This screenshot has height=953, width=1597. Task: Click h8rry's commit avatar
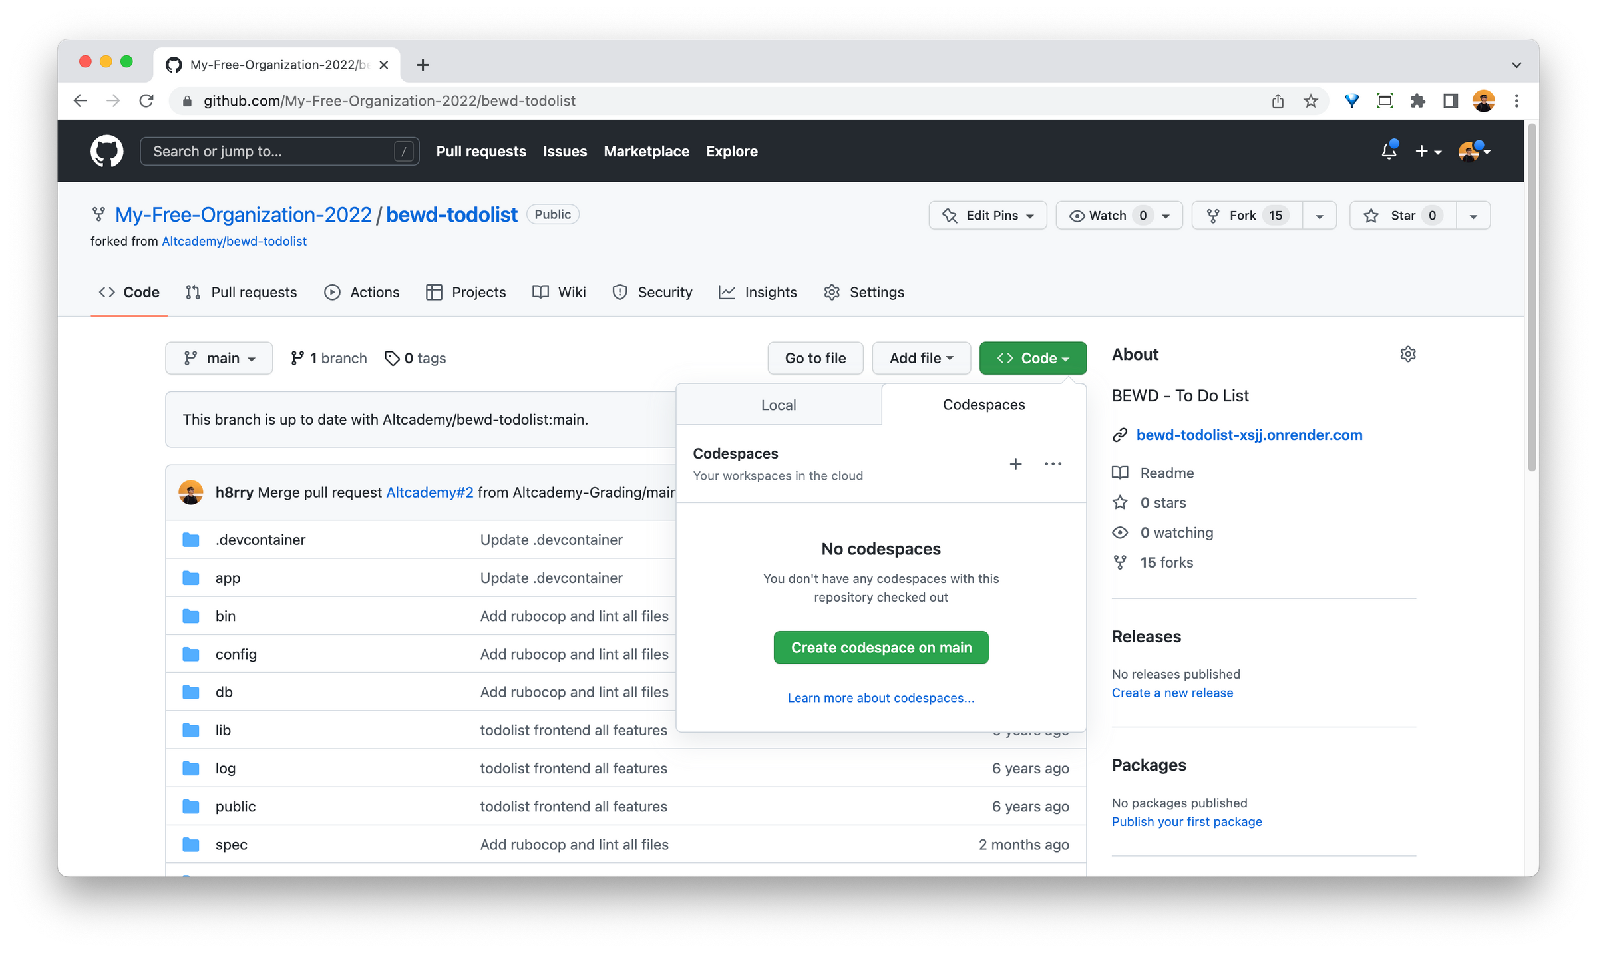tap(191, 492)
